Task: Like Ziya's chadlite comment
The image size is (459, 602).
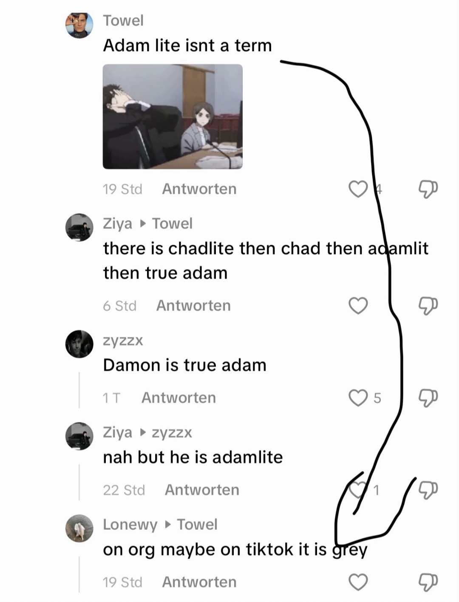Action: click(x=358, y=305)
